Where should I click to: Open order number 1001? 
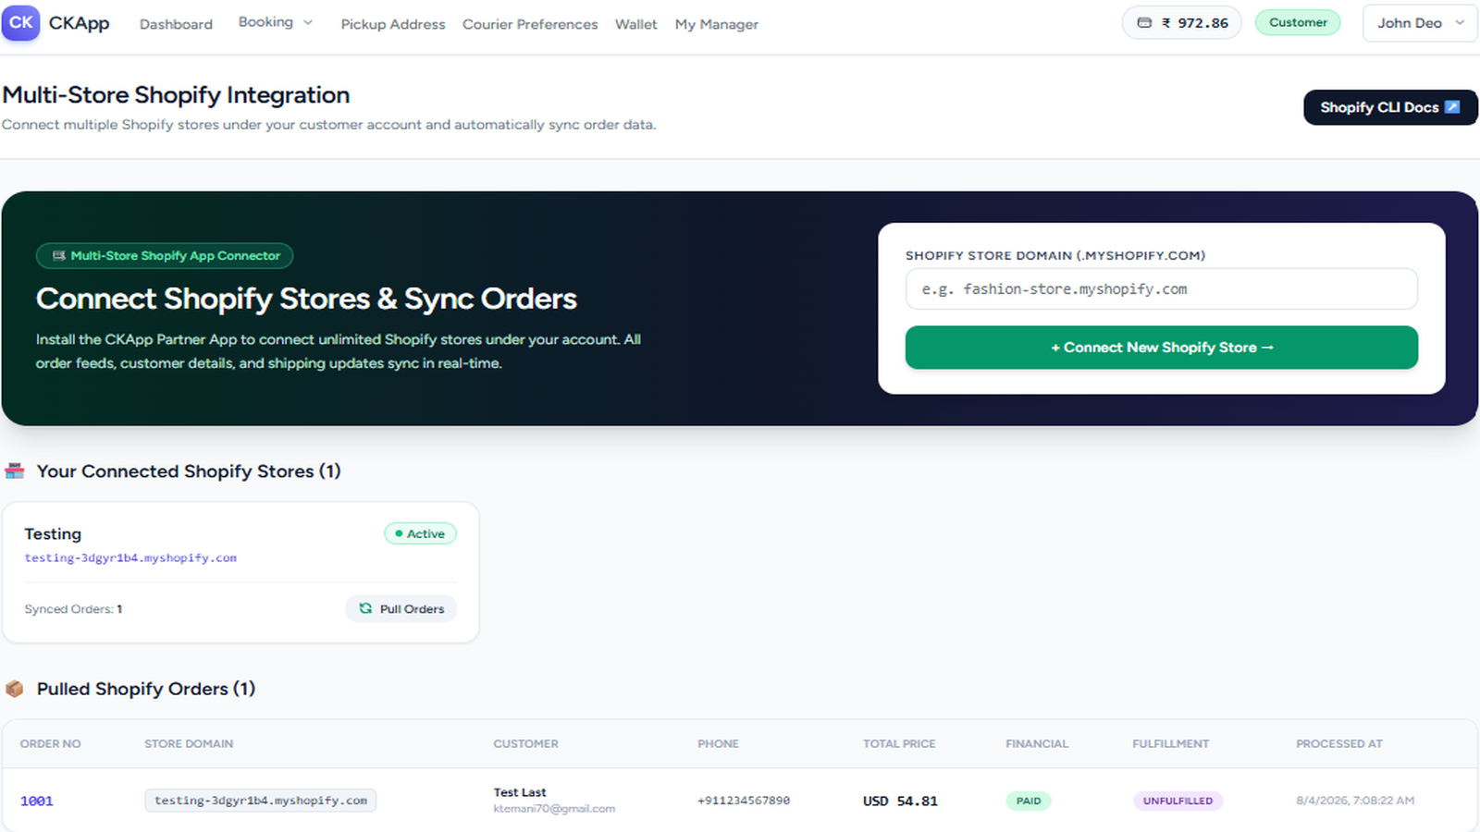click(37, 801)
